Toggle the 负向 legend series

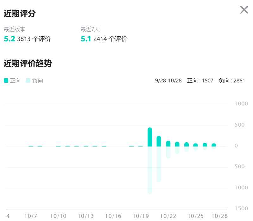pos(35,81)
